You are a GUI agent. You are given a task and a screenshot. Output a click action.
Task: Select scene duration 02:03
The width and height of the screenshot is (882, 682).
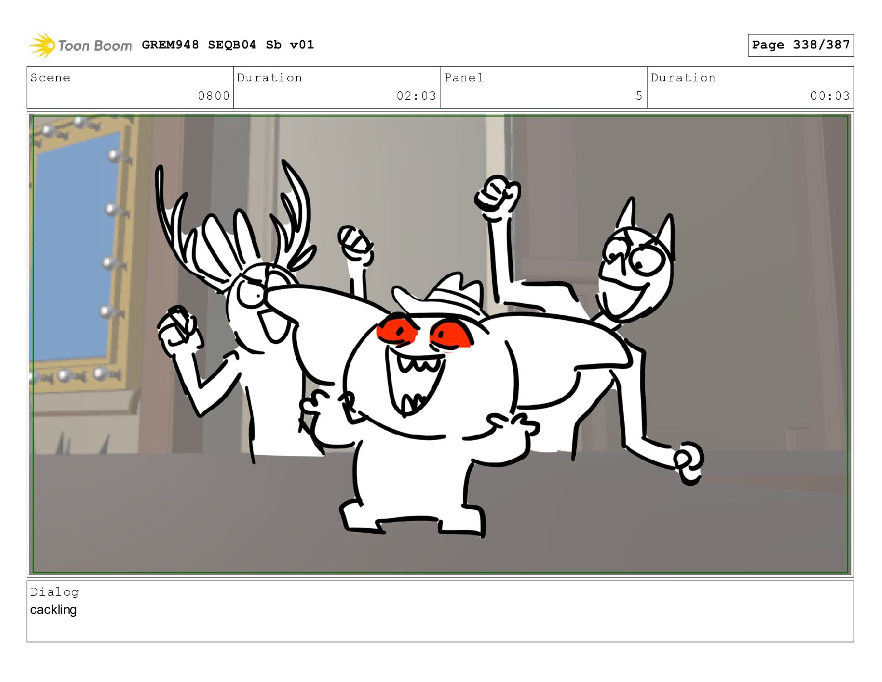[x=416, y=96]
